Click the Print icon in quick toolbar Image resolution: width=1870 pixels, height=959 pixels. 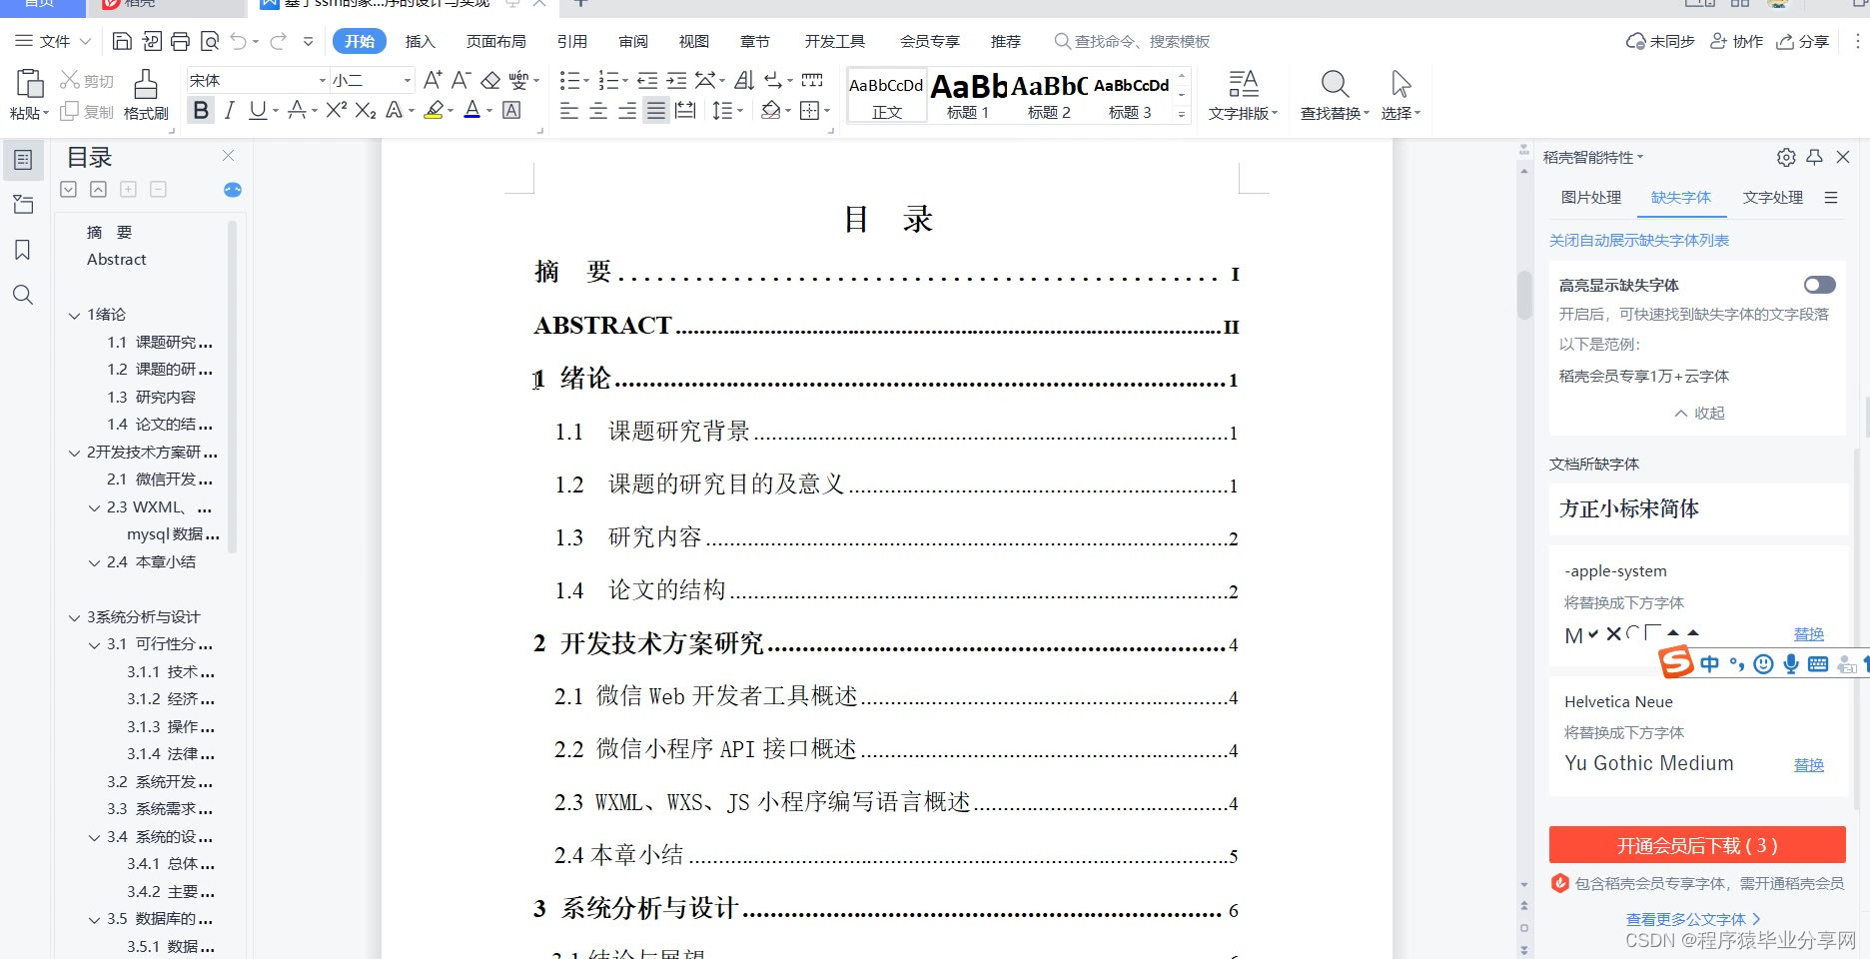pos(180,41)
